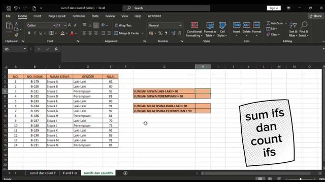This screenshot has height=182, width=325.
Task: Open Format as Table gallery
Action: pos(210,29)
